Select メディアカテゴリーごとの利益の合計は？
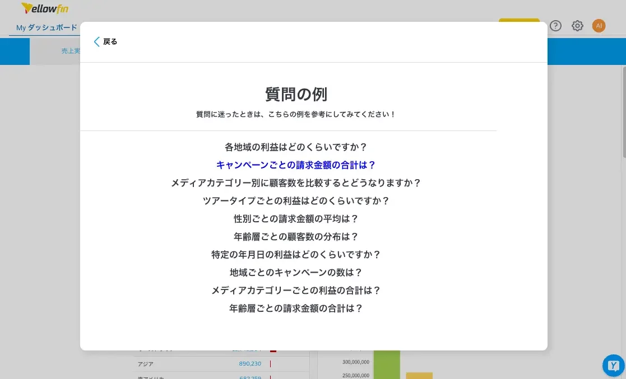This screenshot has height=379, width=626. point(296,290)
